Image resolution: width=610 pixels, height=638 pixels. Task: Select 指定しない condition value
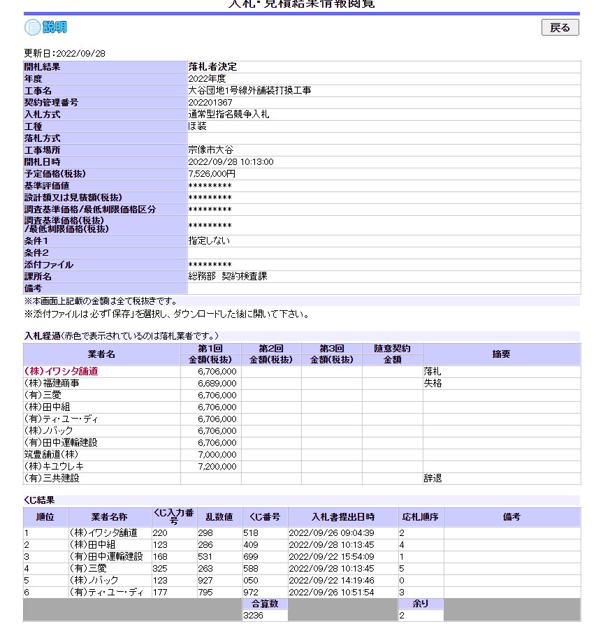(x=209, y=241)
